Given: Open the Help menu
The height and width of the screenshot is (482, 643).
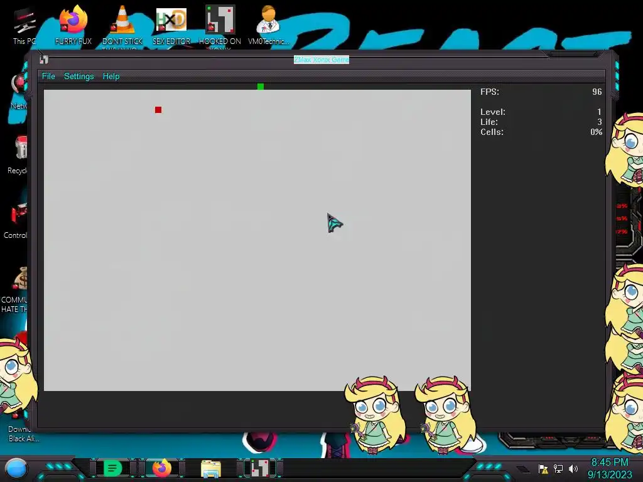Looking at the screenshot, I should 111,76.
